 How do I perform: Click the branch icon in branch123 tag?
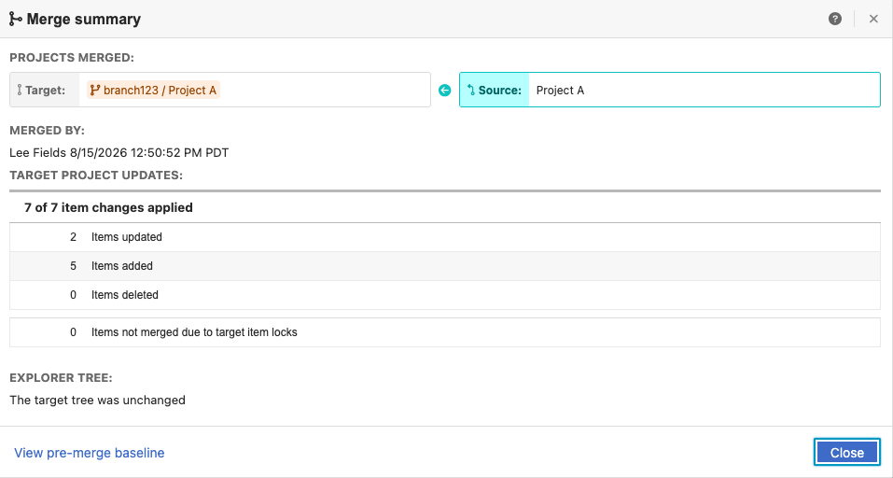point(95,90)
